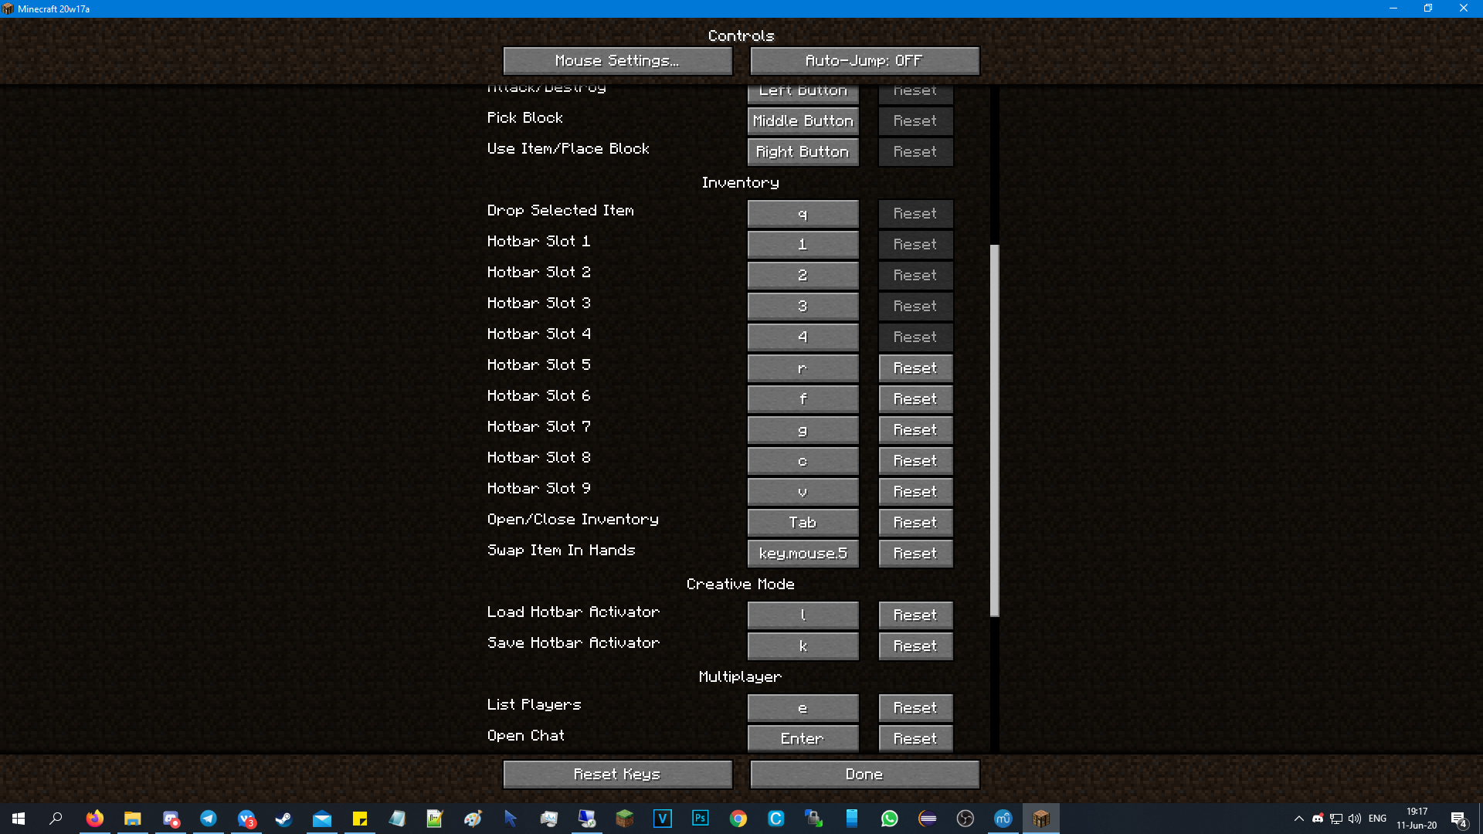Show hidden system tray icons

pyautogui.click(x=1298, y=819)
